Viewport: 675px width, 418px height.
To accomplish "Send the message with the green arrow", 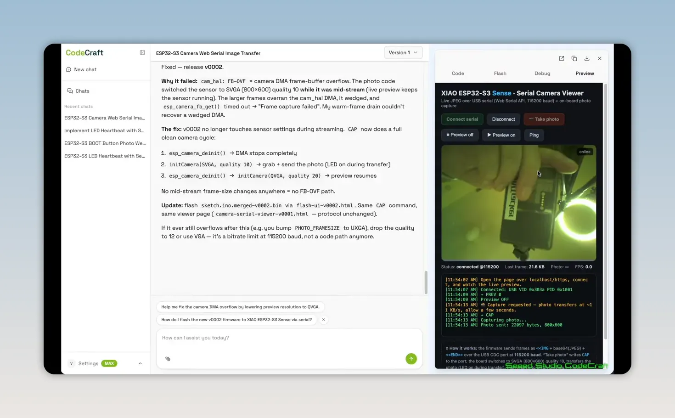I will point(411,359).
